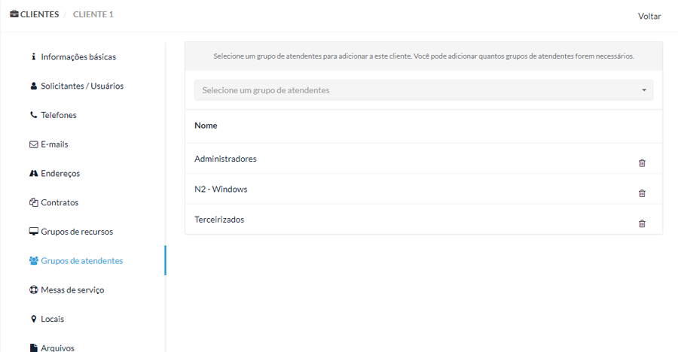Viewport: 678px width, 352px height.
Task: Click the monitor icon for Grupos de recursos
Action: coord(33,231)
